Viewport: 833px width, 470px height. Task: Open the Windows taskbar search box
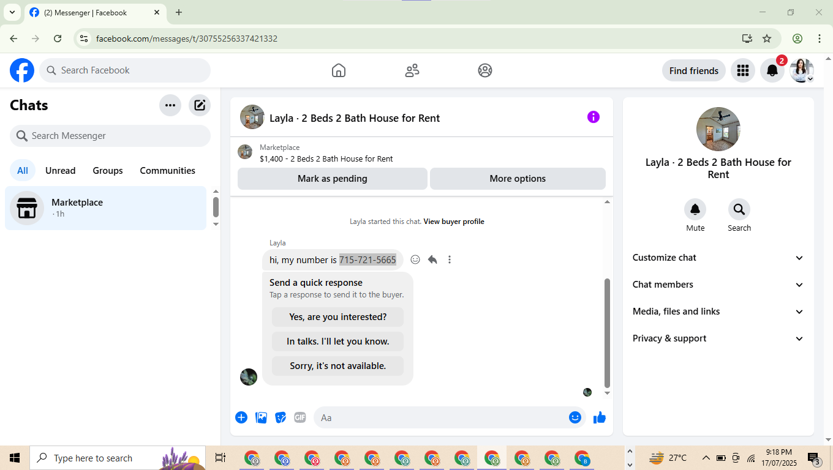click(x=117, y=458)
